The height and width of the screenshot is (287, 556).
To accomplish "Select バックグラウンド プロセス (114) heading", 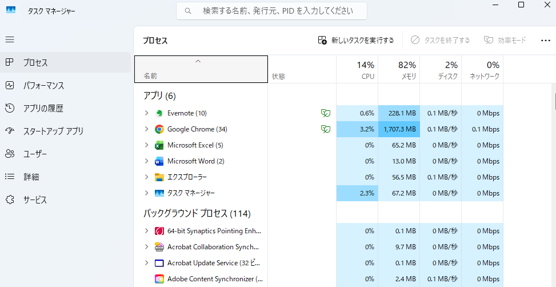I will coord(197,214).
